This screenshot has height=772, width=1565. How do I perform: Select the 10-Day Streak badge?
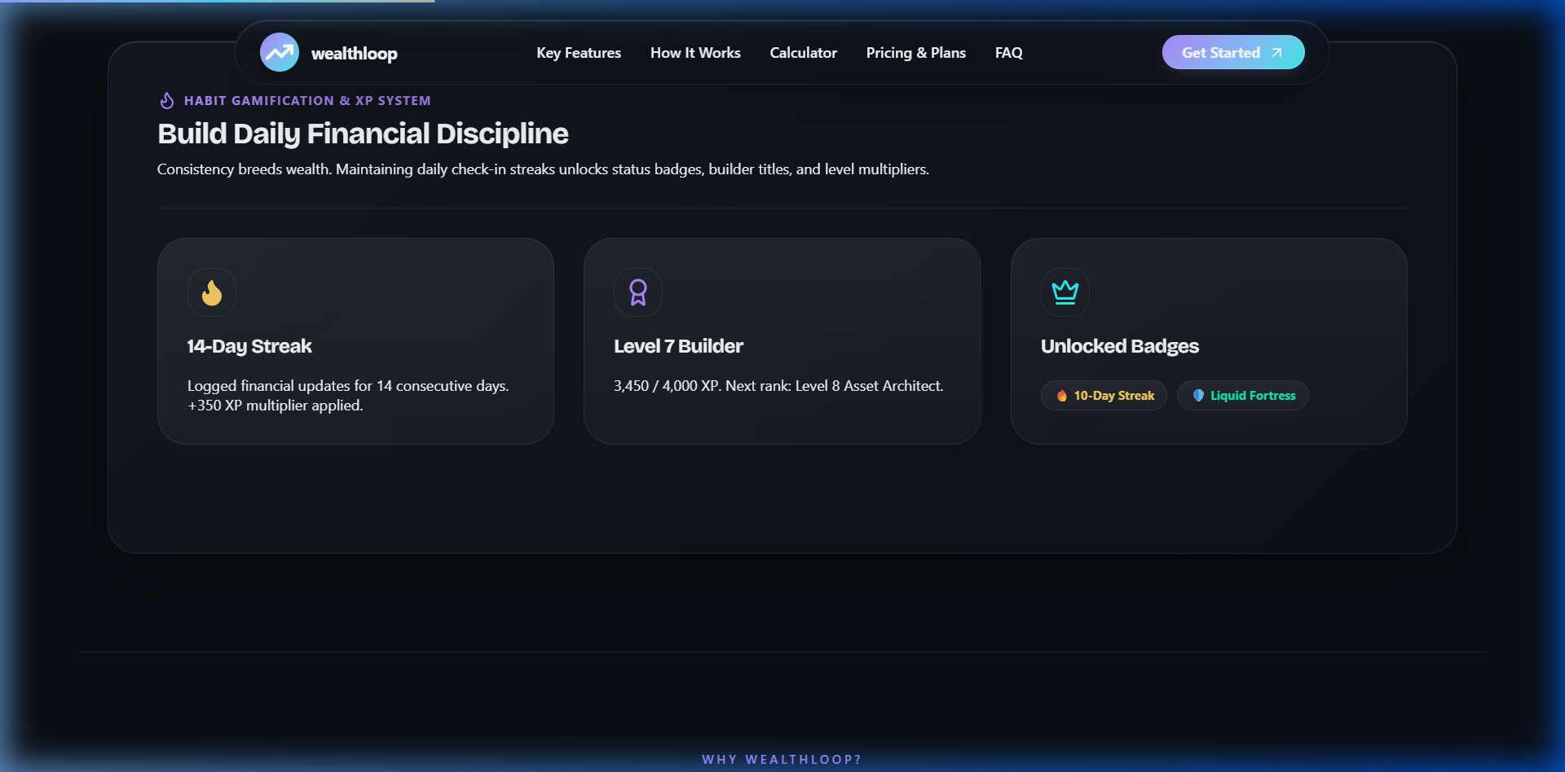click(1104, 396)
